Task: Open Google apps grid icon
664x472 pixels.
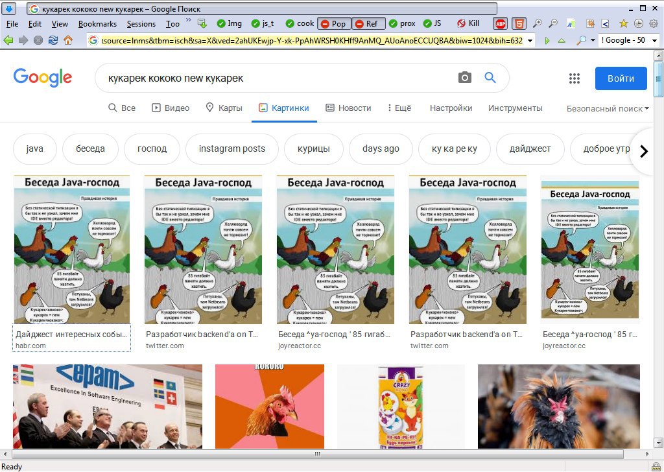Action: point(575,78)
